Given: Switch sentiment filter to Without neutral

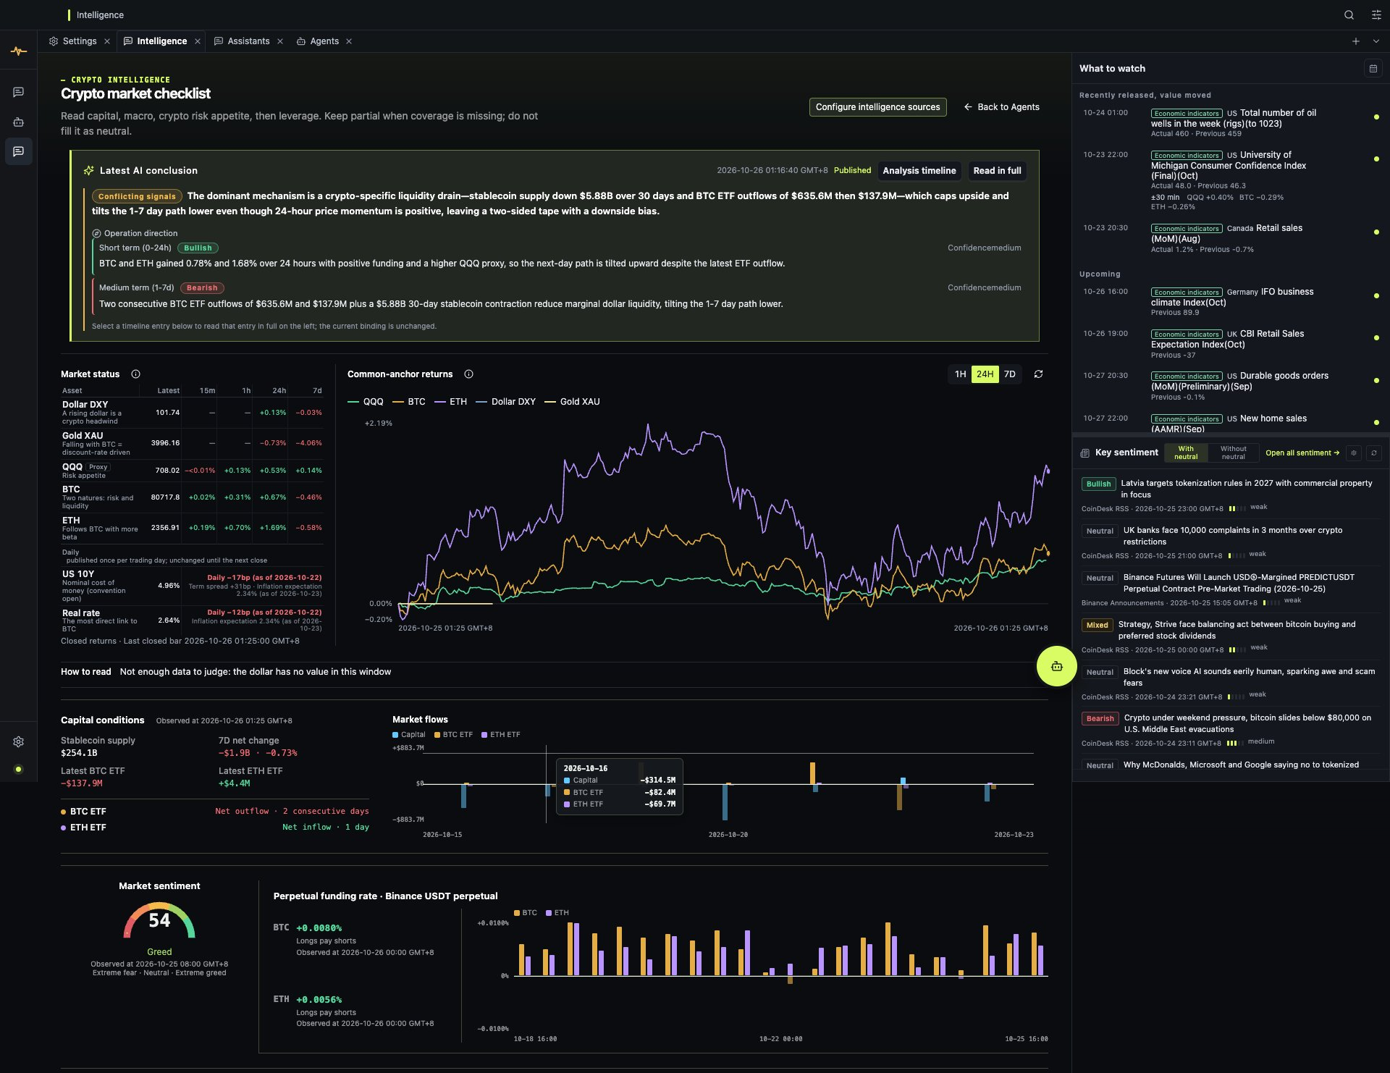Looking at the screenshot, I should coord(1233,453).
